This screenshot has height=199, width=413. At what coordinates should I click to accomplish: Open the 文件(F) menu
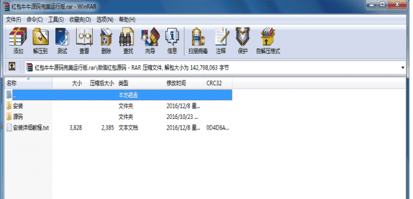pyautogui.click(x=13, y=20)
